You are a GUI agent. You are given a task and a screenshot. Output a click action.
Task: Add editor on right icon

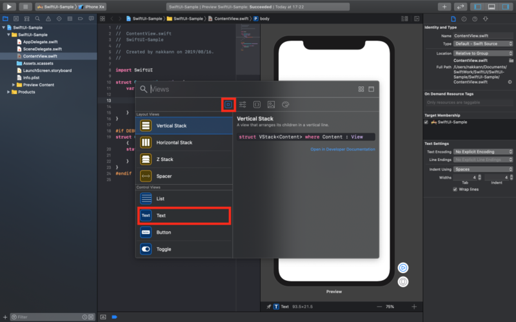tap(417, 19)
